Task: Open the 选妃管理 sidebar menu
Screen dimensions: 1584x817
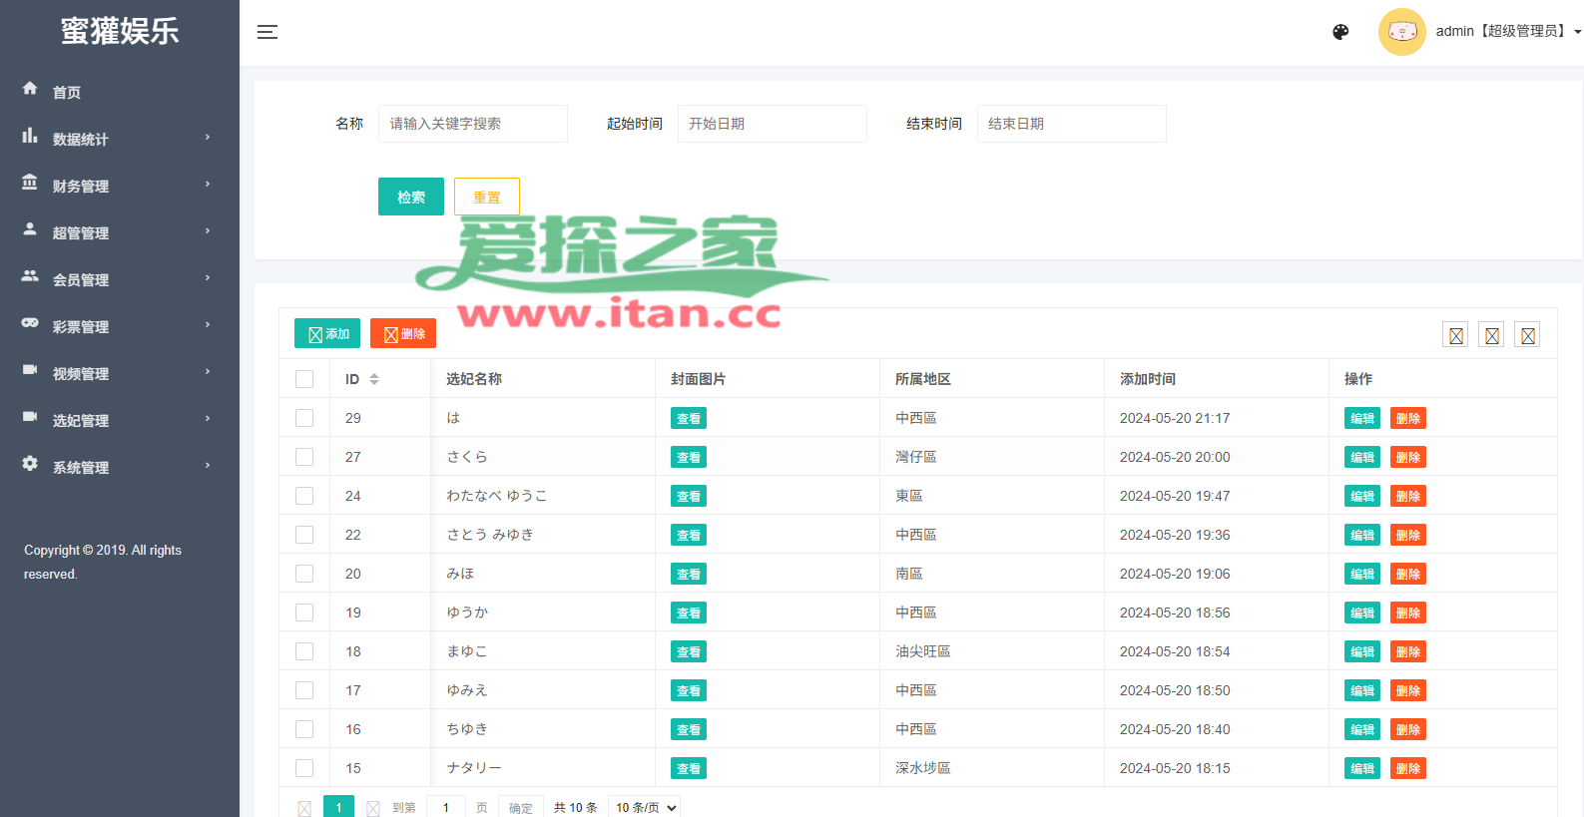Action: (x=81, y=420)
